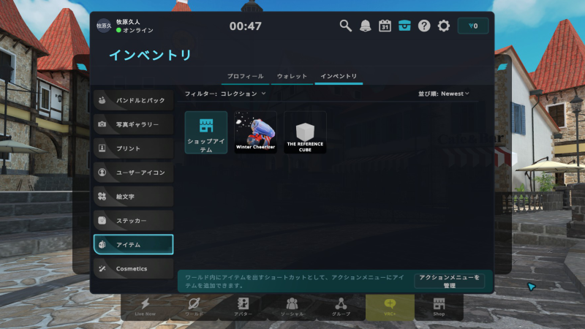Switch to the プロフィール tab
The width and height of the screenshot is (585, 329).
point(246,76)
